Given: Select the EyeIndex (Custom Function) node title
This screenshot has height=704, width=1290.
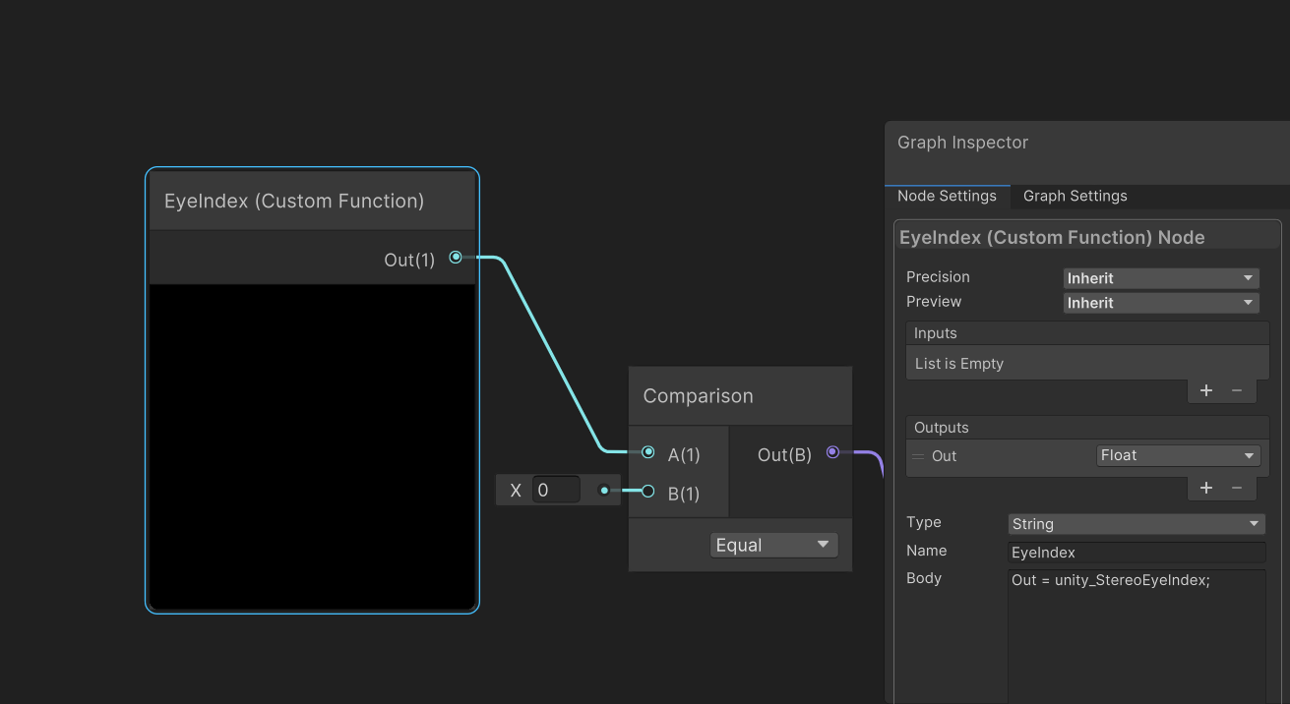Looking at the screenshot, I should click(294, 201).
